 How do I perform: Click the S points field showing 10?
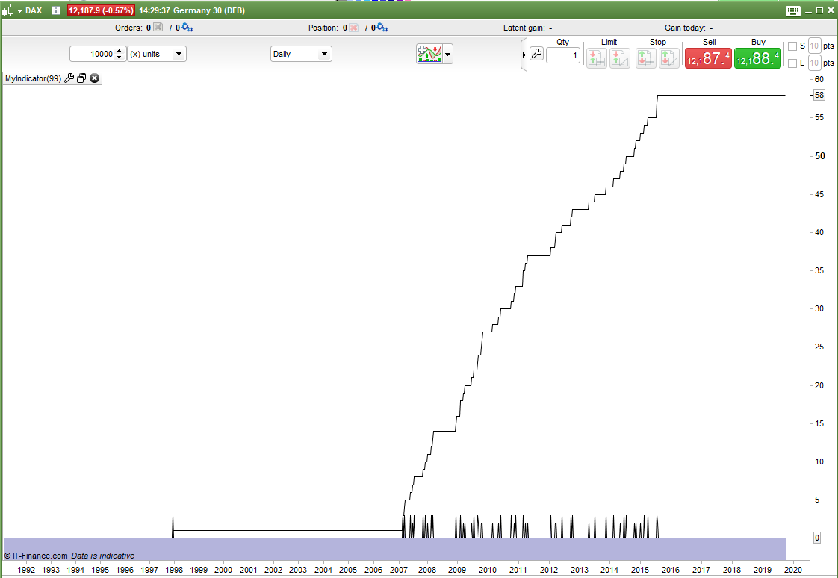[x=814, y=46]
